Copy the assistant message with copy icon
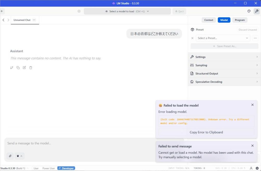Image resolution: width=261 pixels, height=171 pixels. click(18, 68)
